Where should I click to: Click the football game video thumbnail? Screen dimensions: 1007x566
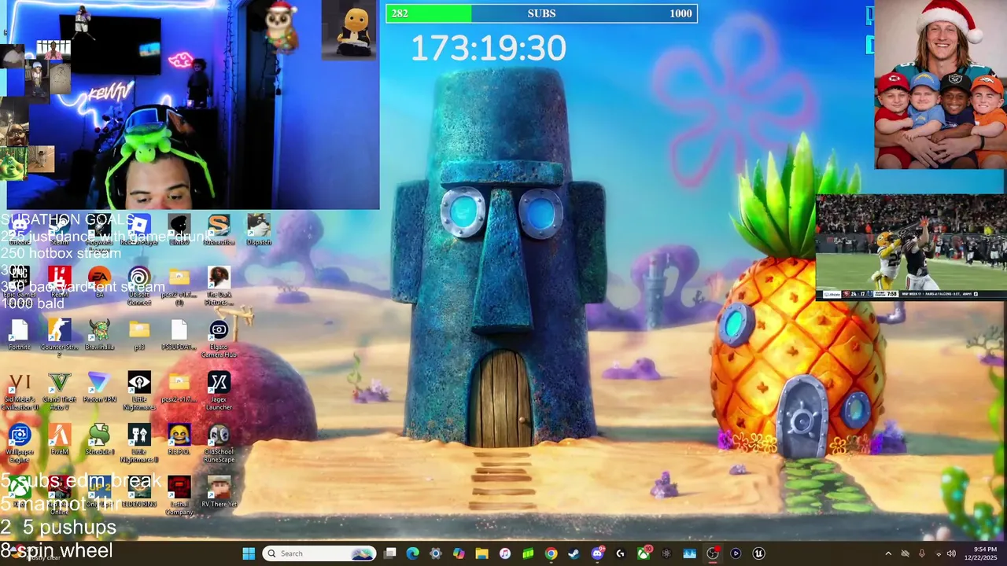point(911,247)
